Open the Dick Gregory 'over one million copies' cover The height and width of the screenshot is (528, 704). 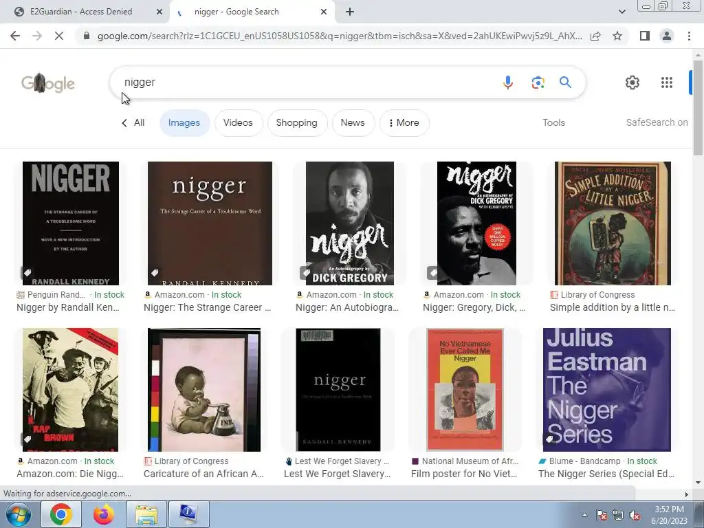477,223
